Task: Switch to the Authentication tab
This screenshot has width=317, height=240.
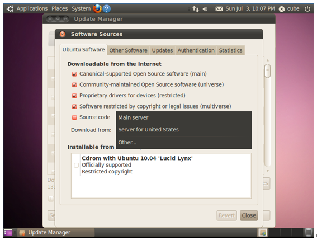Action: 196,50
